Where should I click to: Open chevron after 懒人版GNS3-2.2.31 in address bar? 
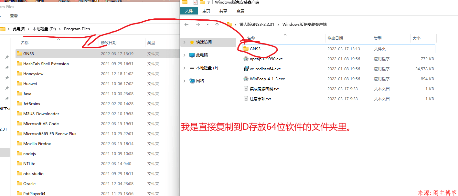[278, 24]
